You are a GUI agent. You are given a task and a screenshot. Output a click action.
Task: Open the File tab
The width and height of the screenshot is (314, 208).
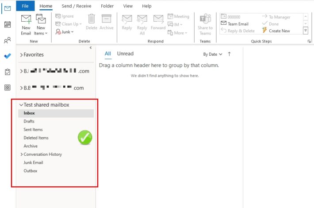point(25,6)
